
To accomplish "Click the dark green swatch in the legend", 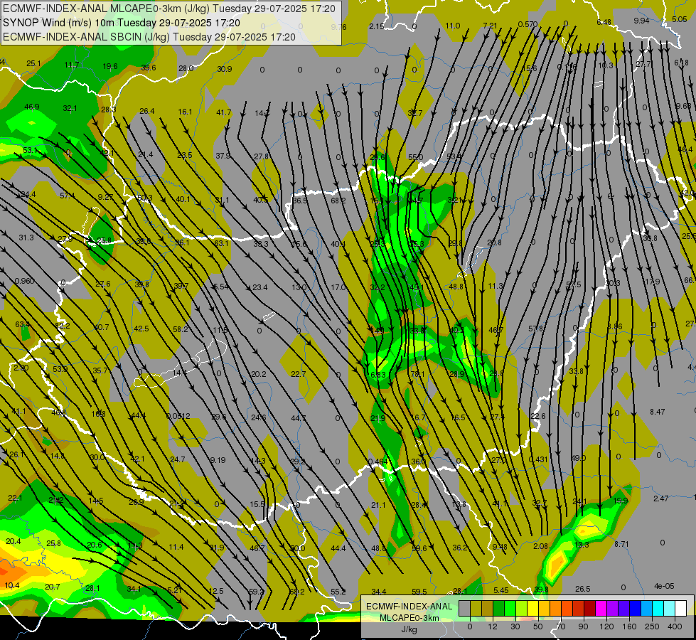I will coord(499,608).
